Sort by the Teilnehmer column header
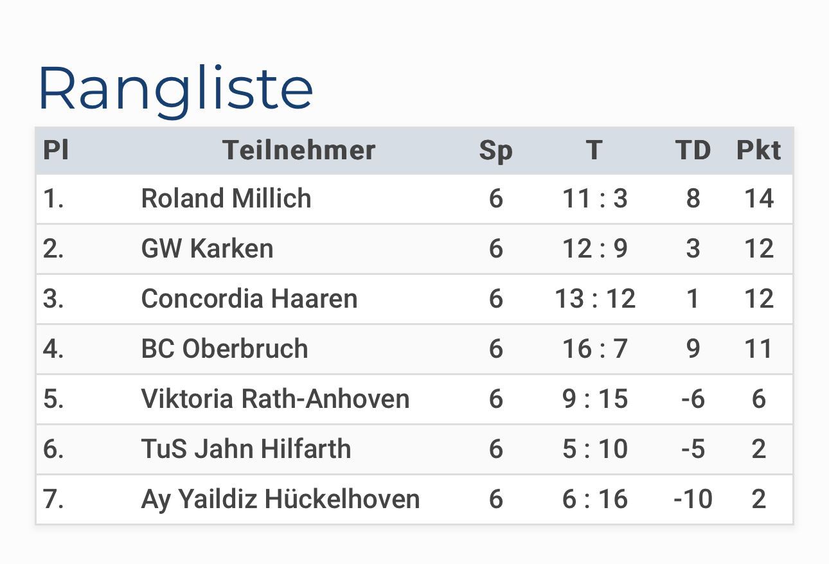 [299, 150]
